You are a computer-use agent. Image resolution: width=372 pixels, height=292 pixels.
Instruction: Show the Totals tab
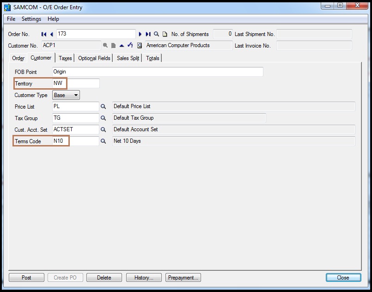[152, 58]
